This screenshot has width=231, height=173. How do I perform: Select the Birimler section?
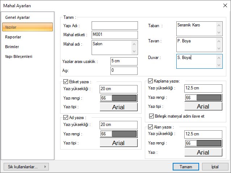click(12, 47)
